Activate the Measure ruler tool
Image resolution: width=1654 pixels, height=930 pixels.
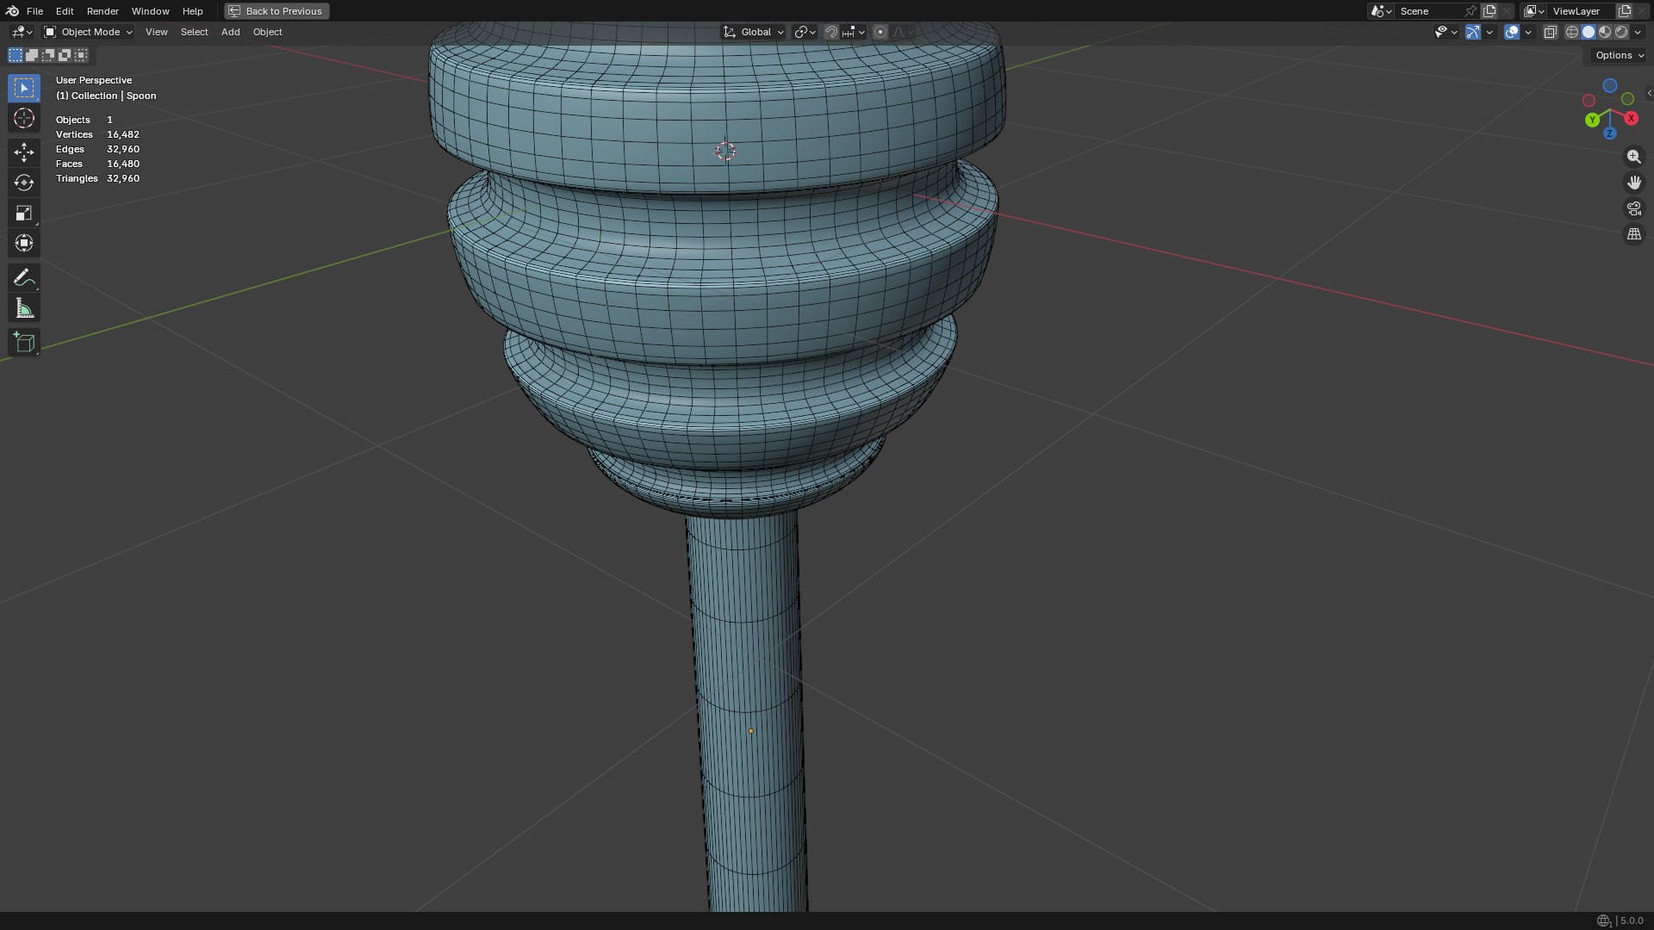click(24, 308)
